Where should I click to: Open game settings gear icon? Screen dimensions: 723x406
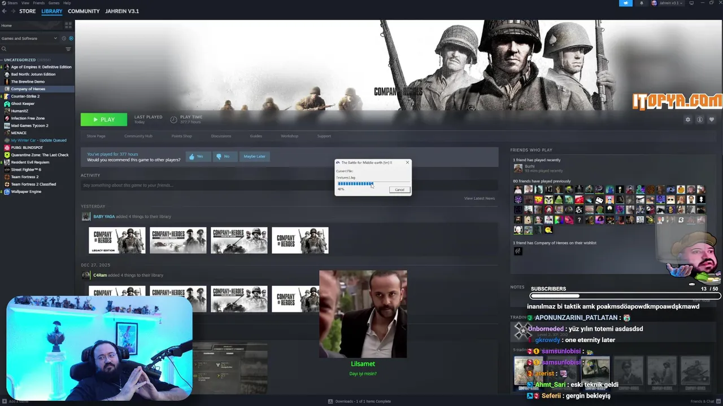tap(687, 120)
